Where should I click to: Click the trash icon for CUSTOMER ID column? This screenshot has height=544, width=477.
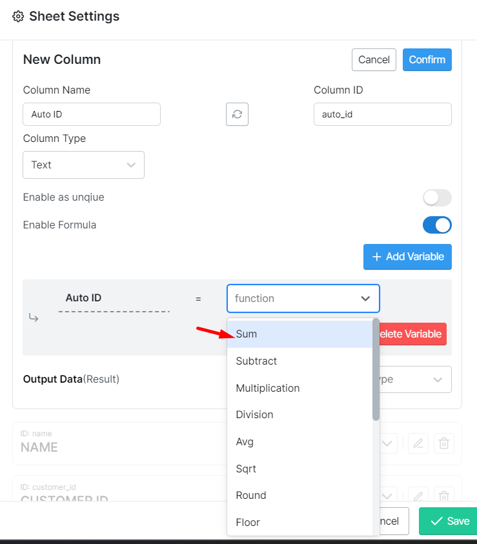click(444, 496)
